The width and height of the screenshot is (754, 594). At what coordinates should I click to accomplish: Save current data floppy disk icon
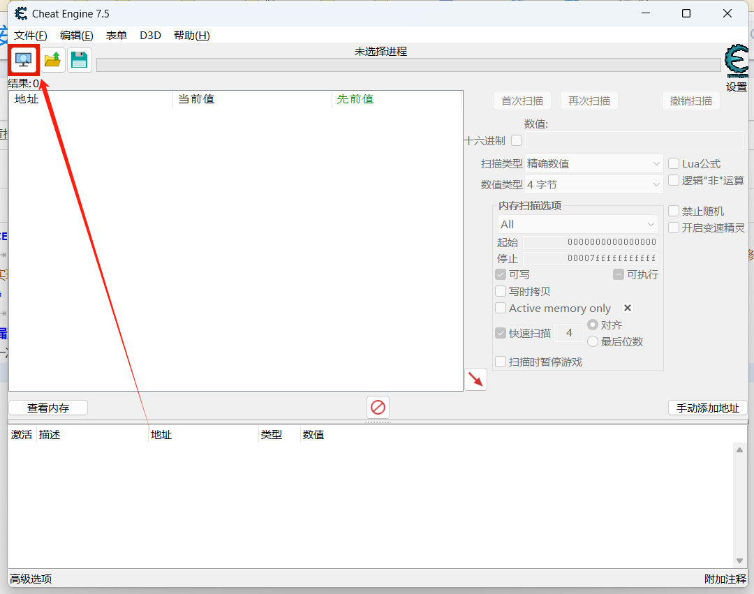click(x=80, y=60)
